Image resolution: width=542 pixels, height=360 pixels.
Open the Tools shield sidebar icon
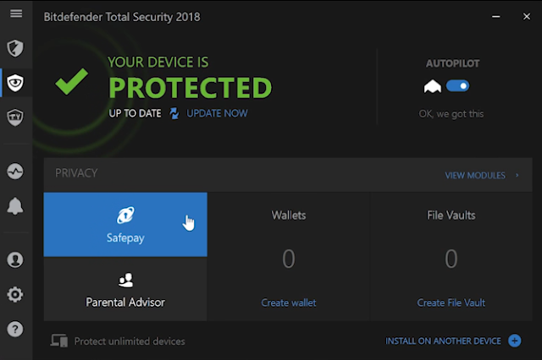15,117
